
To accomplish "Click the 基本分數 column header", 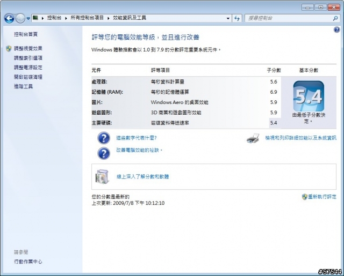I will pos(309,70).
